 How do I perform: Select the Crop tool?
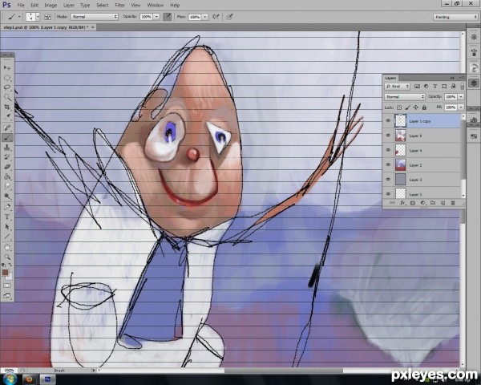tap(6, 107)
